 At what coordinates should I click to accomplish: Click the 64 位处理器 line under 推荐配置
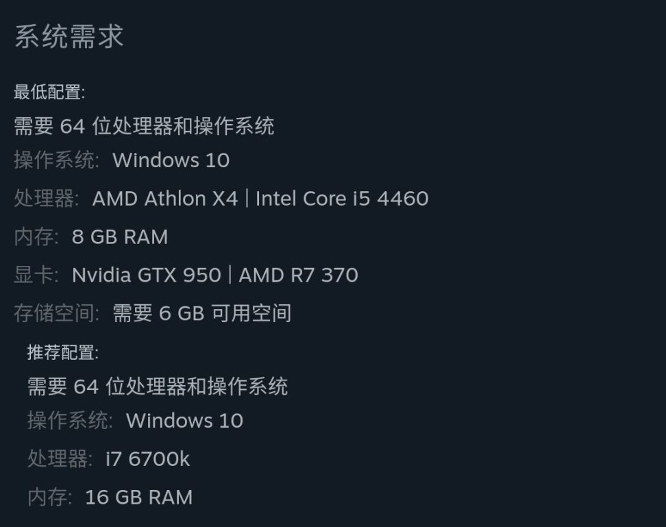pos(158,387)
